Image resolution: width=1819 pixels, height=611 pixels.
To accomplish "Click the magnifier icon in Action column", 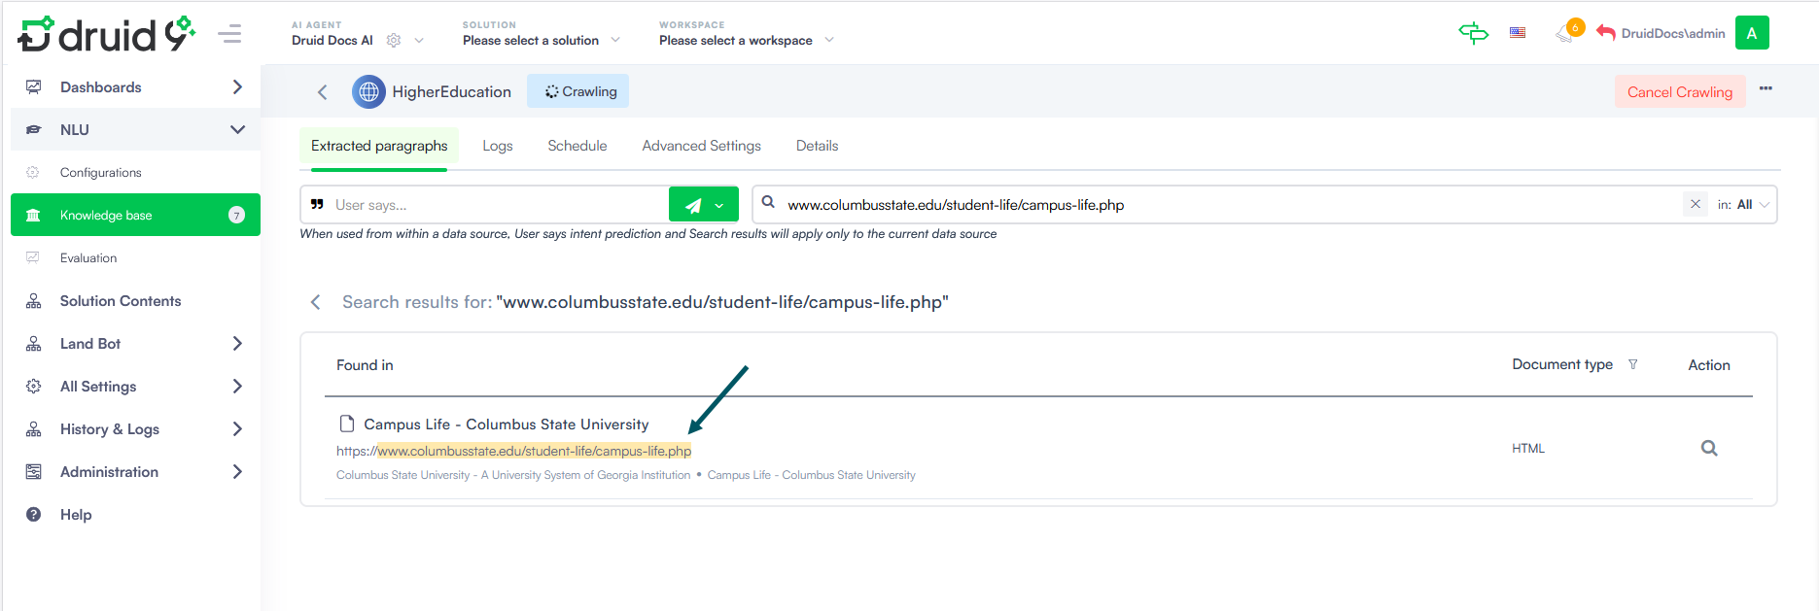I will click(1708, 449).
